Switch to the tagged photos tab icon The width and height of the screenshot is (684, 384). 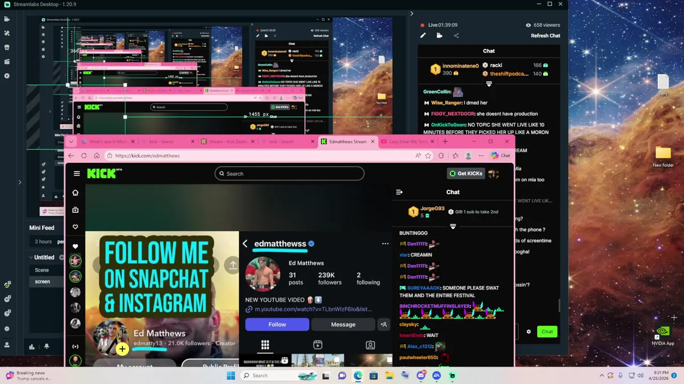pos(370,345)
